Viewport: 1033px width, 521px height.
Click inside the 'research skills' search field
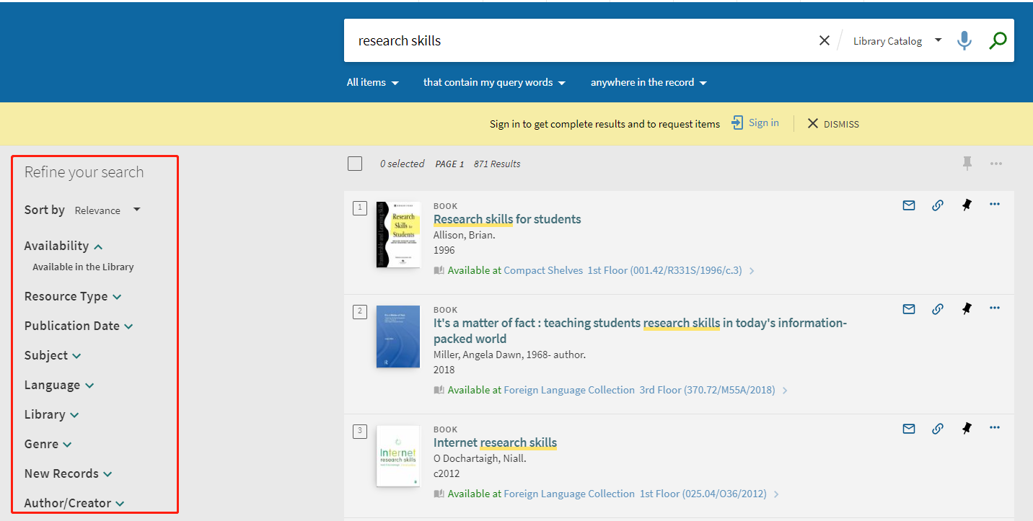click(x=577, y=41)
